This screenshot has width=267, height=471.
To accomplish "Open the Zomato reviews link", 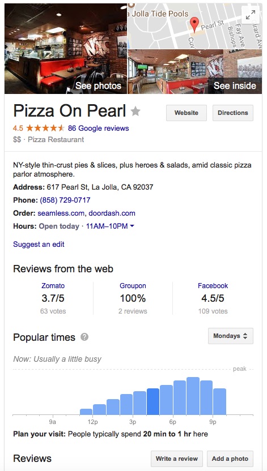I will (x=53, y=286).
